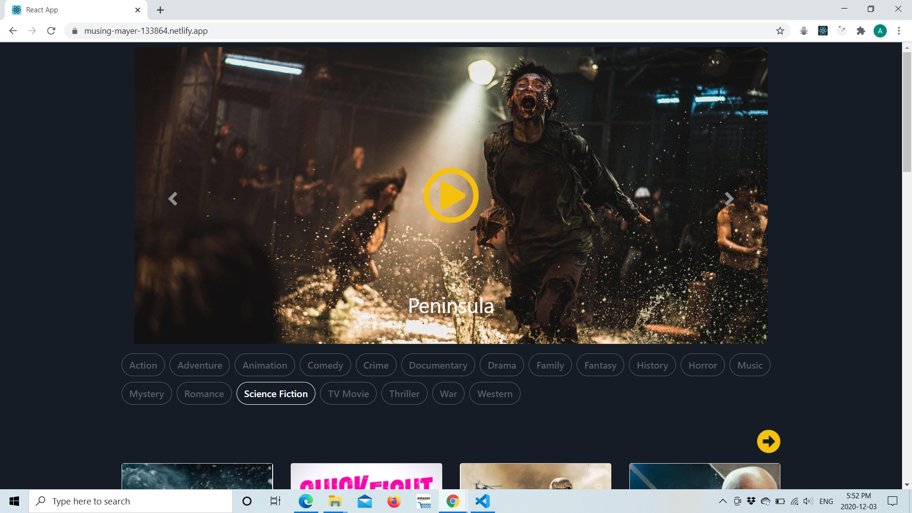Select the Fantasy genre
This screenshot has height=513, width=912.
[600, 365]
